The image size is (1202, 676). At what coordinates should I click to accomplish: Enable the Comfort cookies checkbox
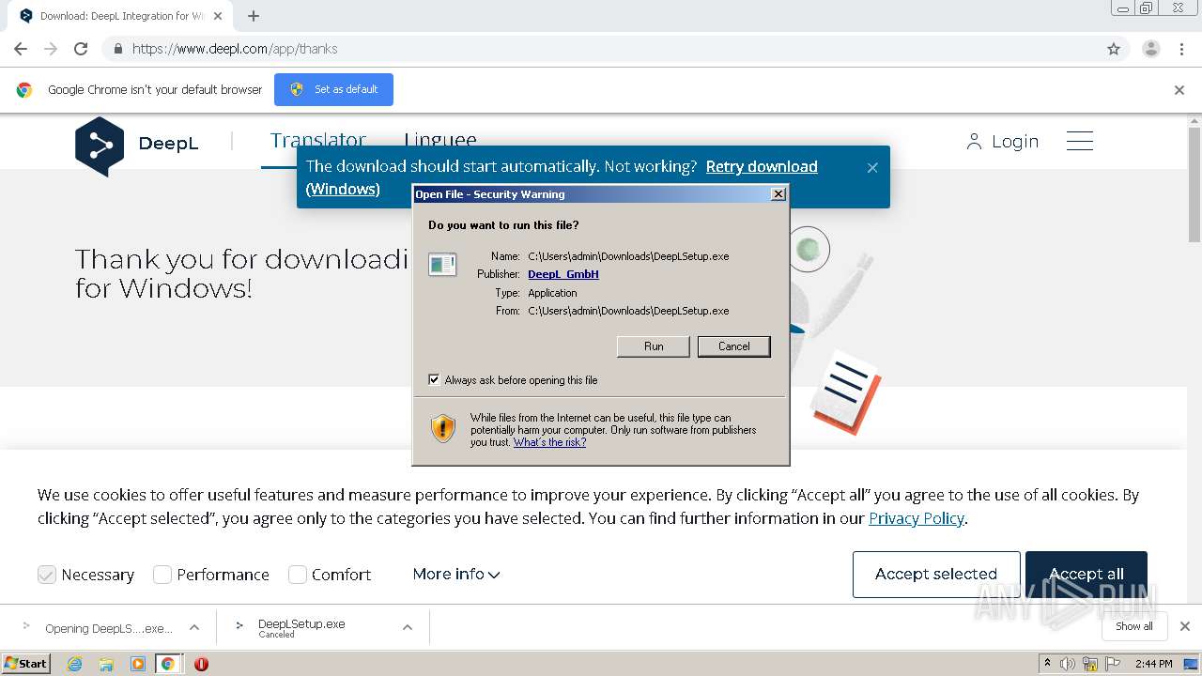pos(298,575)
